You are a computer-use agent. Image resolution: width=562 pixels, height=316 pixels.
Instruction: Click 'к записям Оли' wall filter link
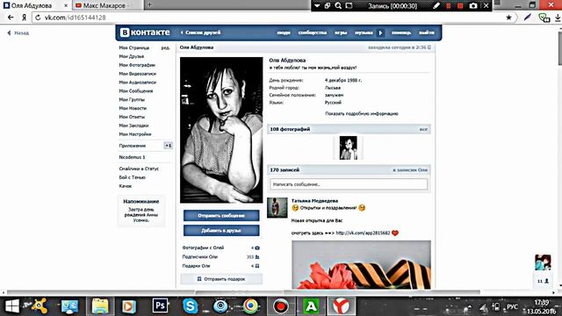[x=410, y=169]
